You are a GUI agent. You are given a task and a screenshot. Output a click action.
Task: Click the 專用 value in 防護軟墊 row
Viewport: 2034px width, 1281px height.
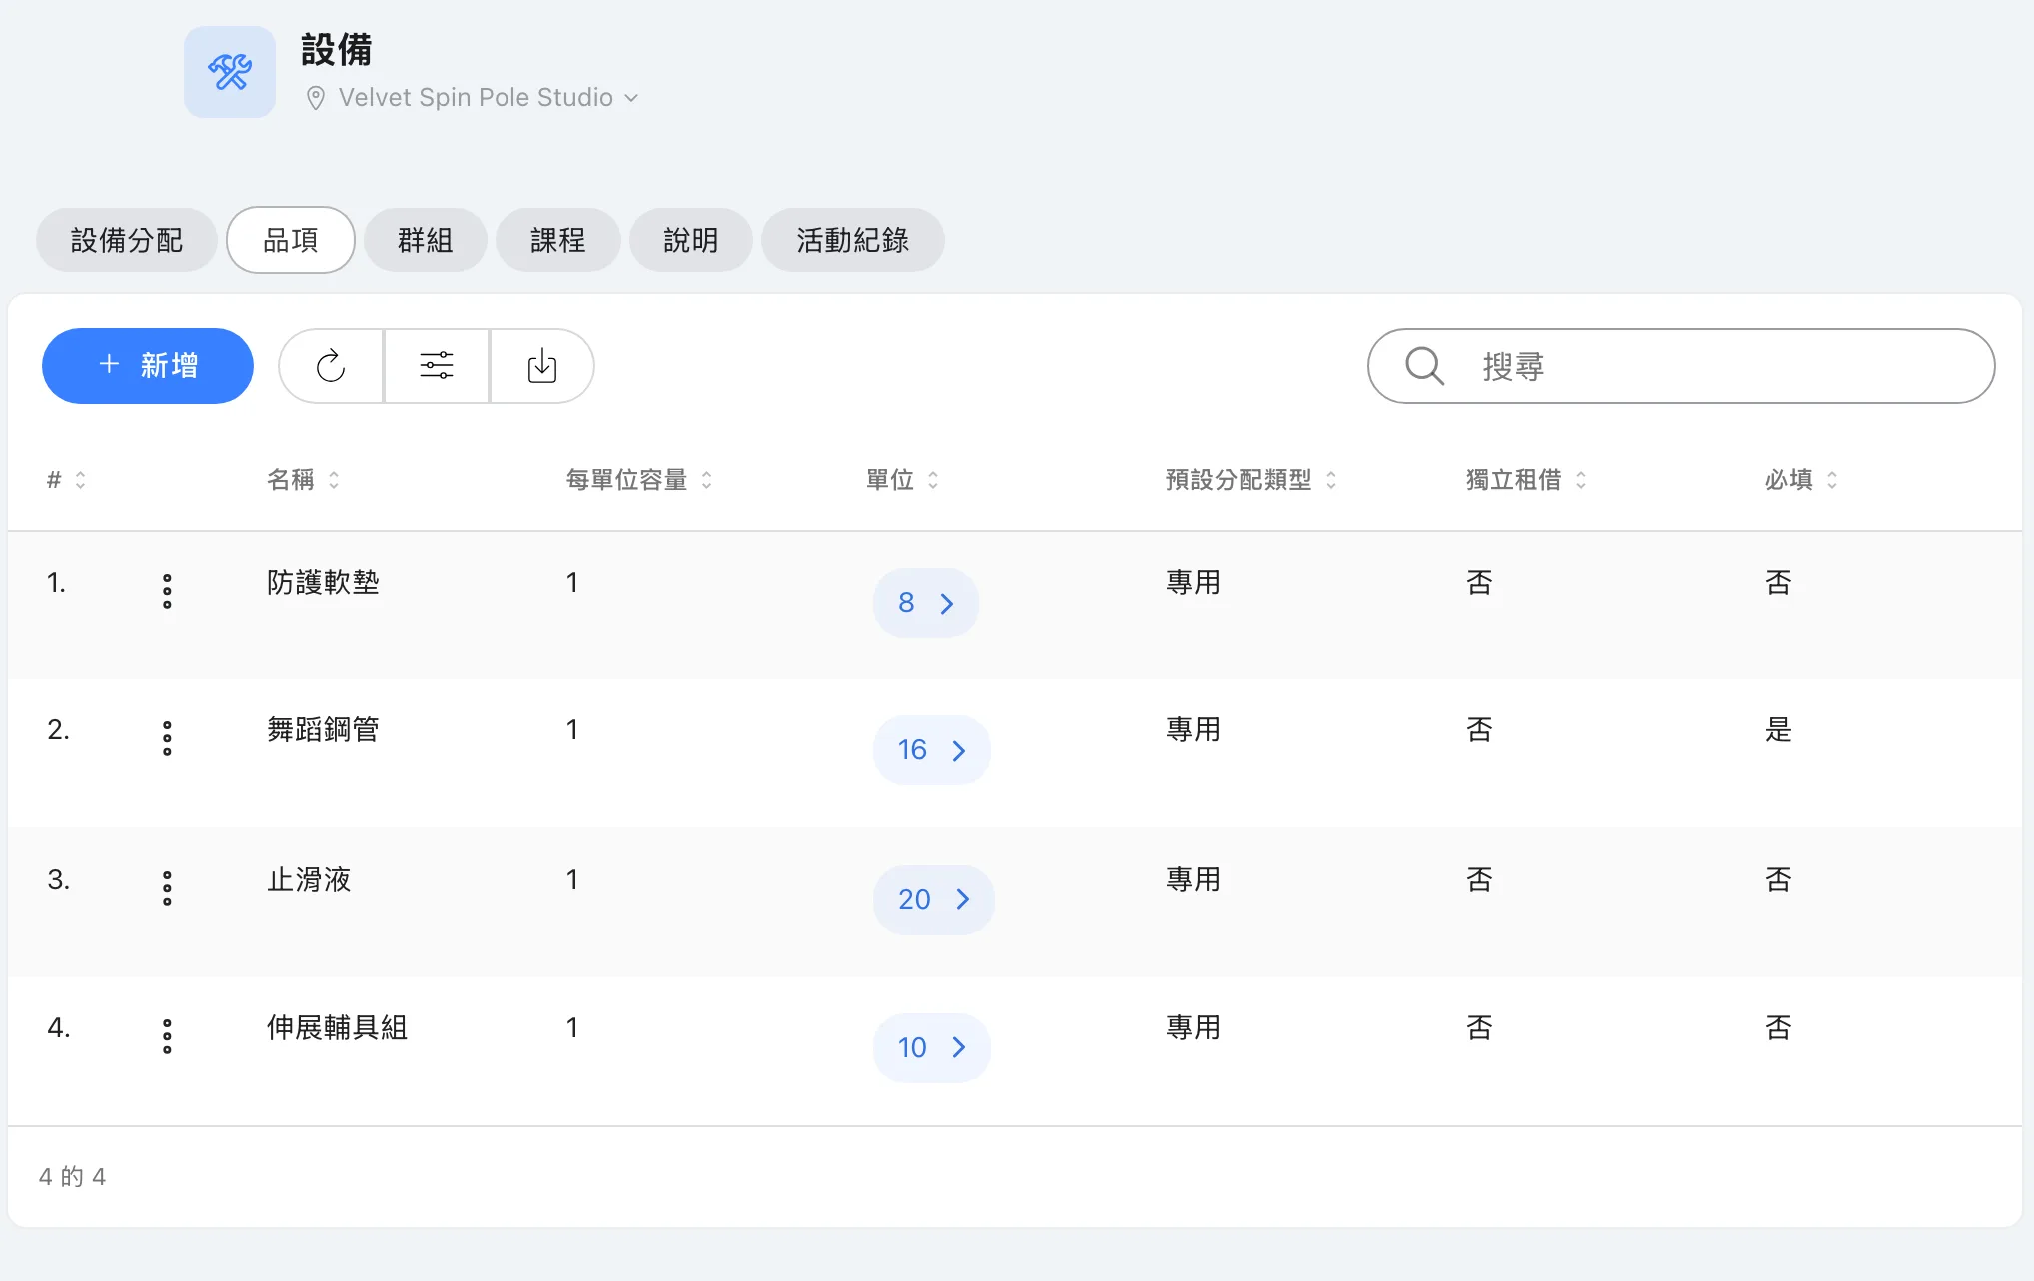point(1193,582)
